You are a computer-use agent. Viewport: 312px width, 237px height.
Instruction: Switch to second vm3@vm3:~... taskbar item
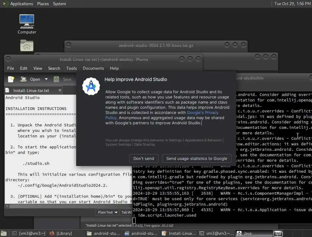click(216, 233)
